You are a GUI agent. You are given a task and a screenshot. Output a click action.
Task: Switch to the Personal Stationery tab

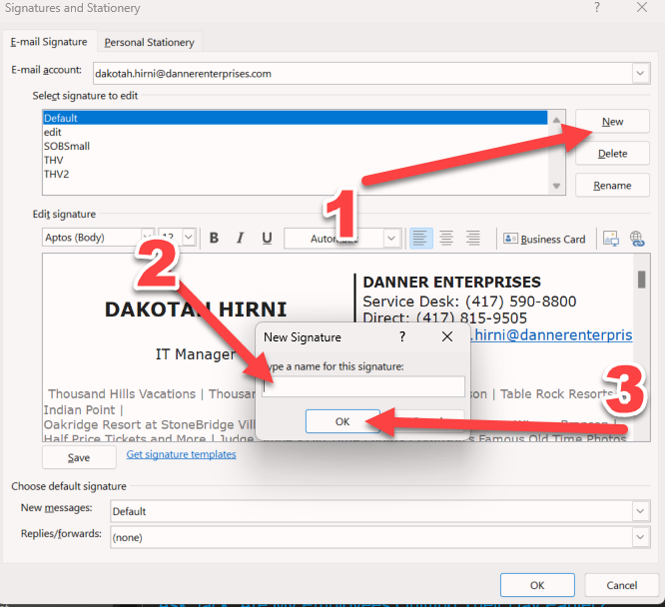point(149,42)
